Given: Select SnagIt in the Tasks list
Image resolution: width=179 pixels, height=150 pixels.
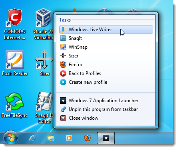Looking at the screenshot, I should 106,38.
